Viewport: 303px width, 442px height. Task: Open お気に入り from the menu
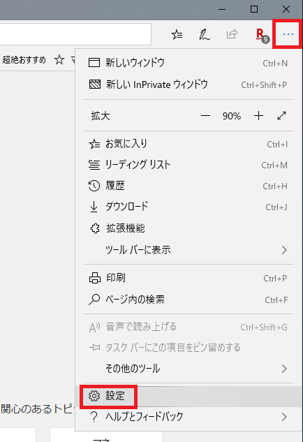pyautogui.click(x=189, y=144)
